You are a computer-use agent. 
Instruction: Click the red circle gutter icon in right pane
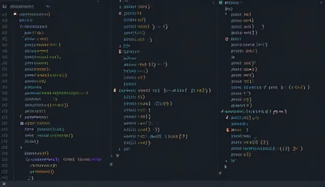coord(226,39)
